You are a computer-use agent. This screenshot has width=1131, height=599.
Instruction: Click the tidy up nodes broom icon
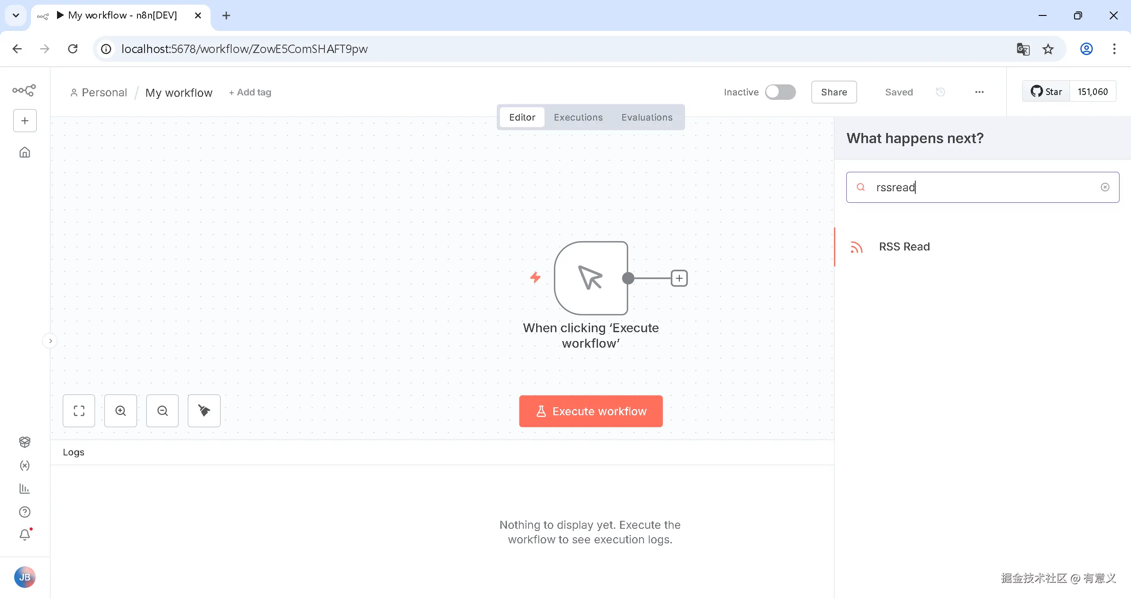click(x=204, y=411)
